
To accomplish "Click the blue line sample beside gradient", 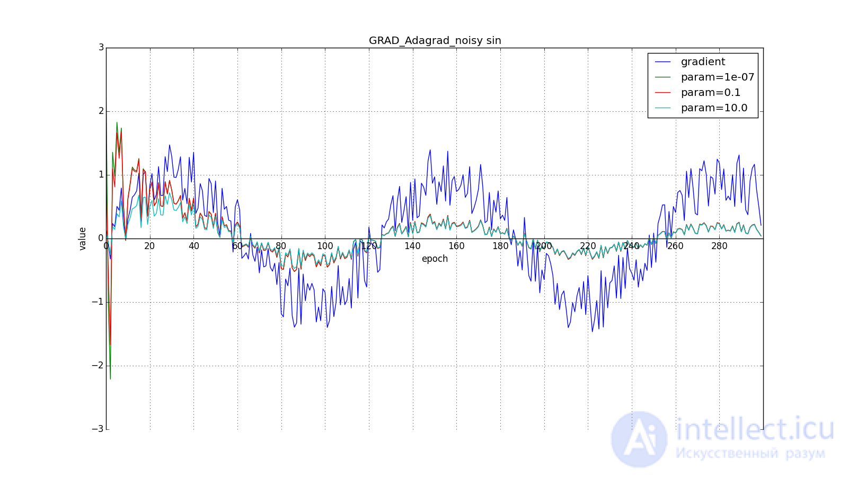I will [663, 62].
